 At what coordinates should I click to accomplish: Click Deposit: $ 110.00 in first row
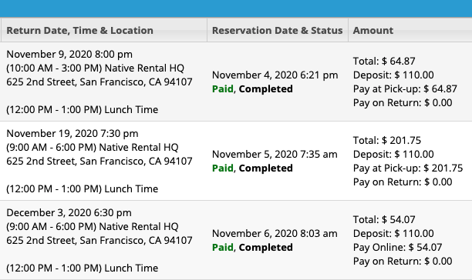393,75
